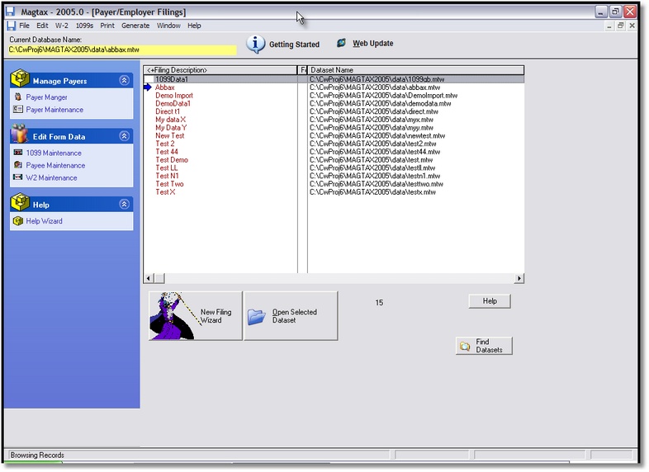Open the Getting Started link

coord(294,45)
